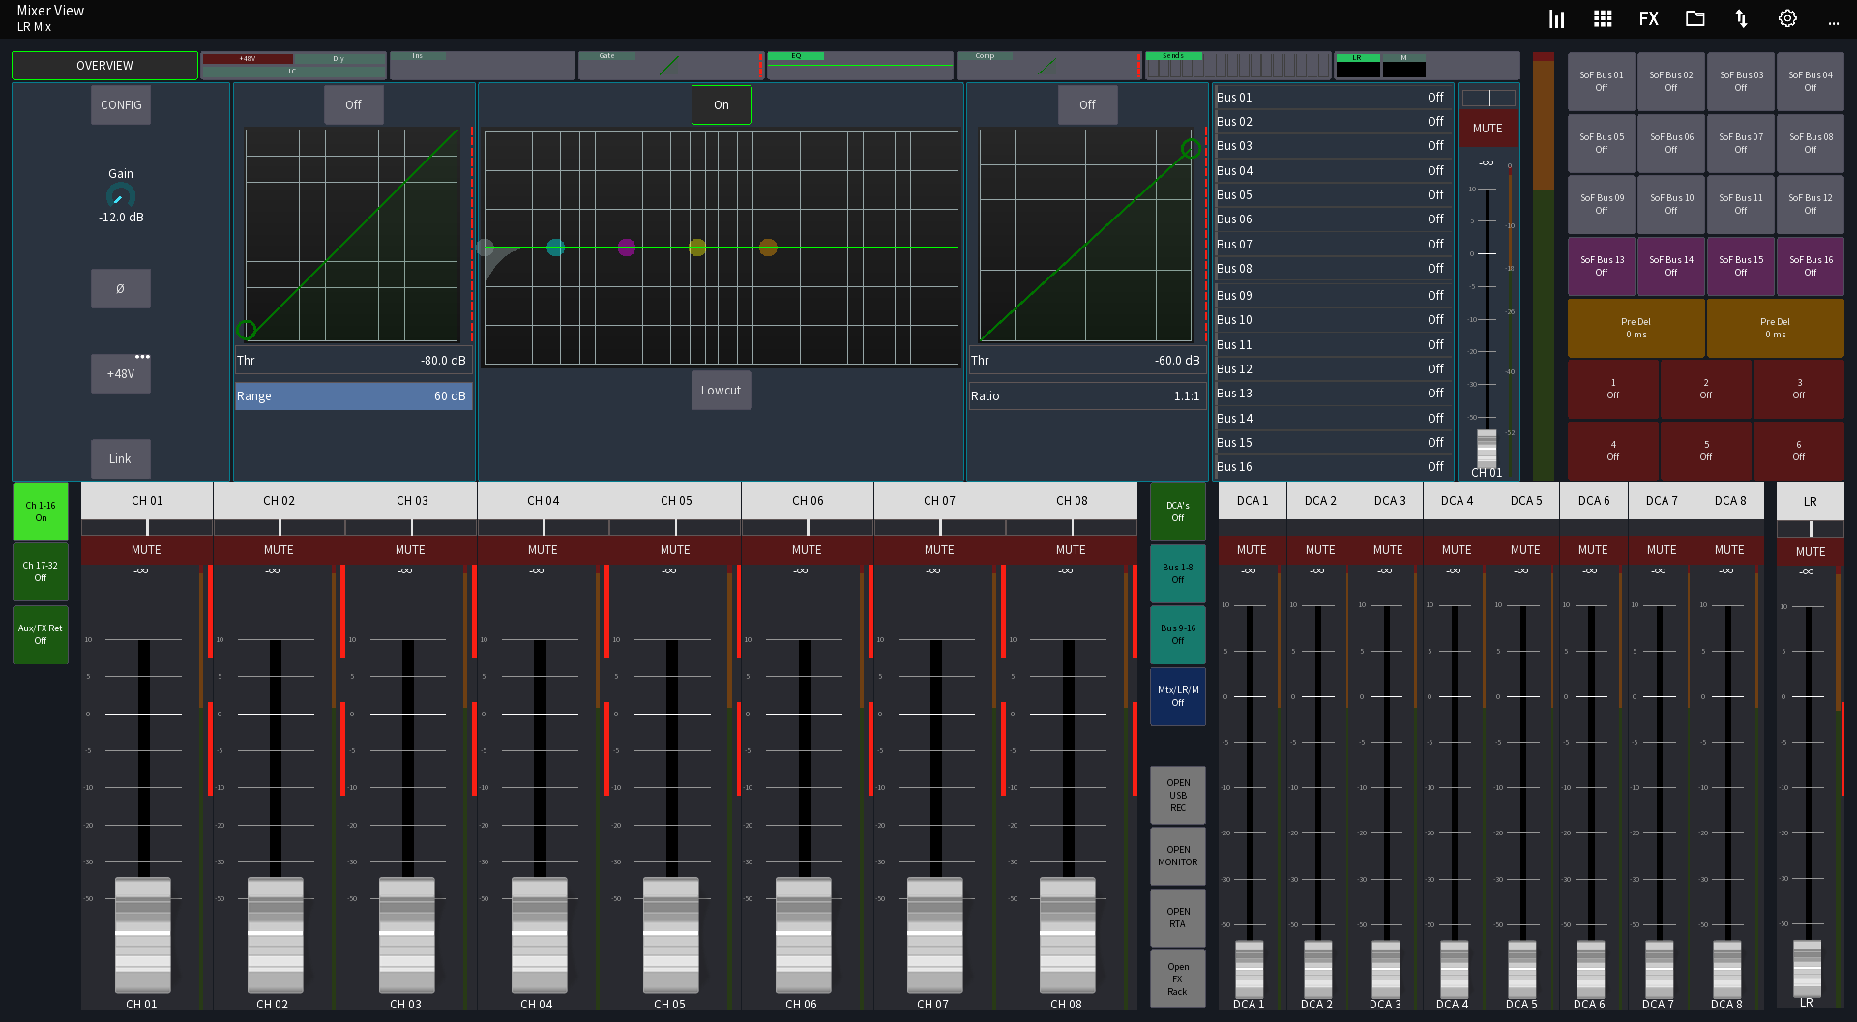The width and height of the screenshot is (1857, 1022).
Task: Open the top-right more options menu
Action: click(1834, 24)
